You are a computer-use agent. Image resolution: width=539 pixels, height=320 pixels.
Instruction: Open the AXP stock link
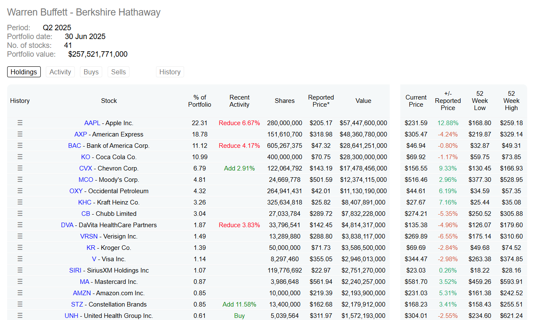[81, 134]
